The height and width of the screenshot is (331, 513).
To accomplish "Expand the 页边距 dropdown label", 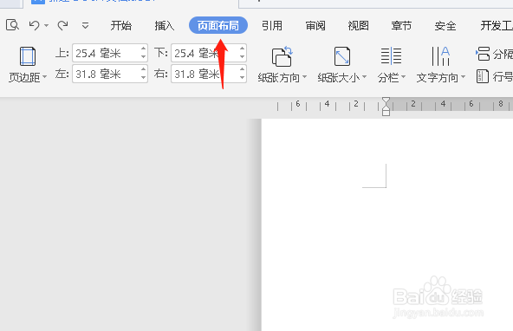I will [x=28, y=77].
